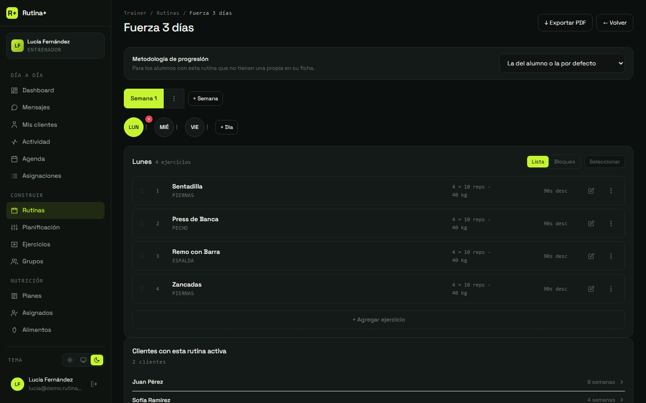Select the system theme monitor icon

click(x=83, y=360)
